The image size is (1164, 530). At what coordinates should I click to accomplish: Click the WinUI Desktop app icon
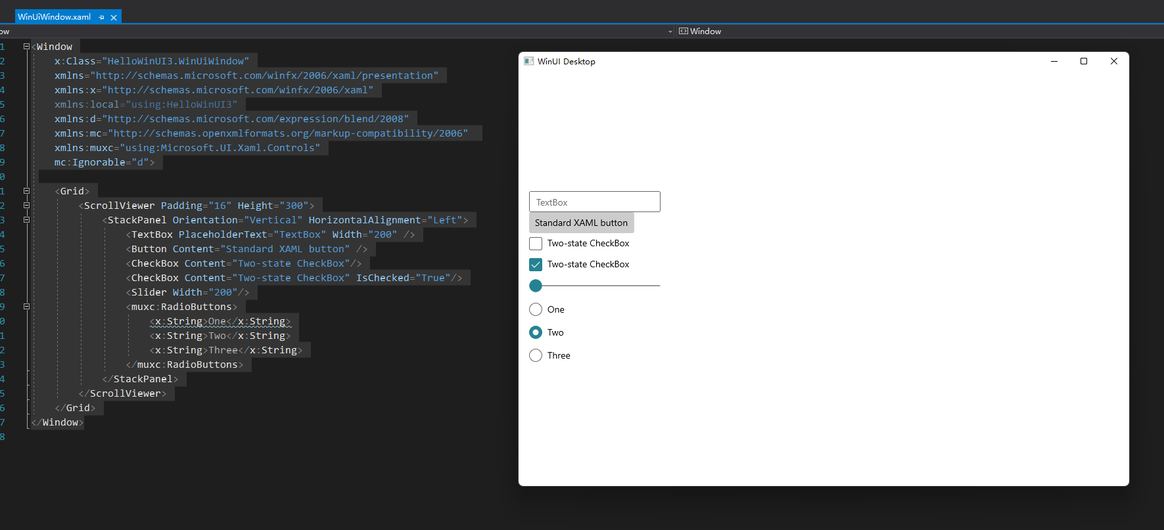tap(528, 61)
